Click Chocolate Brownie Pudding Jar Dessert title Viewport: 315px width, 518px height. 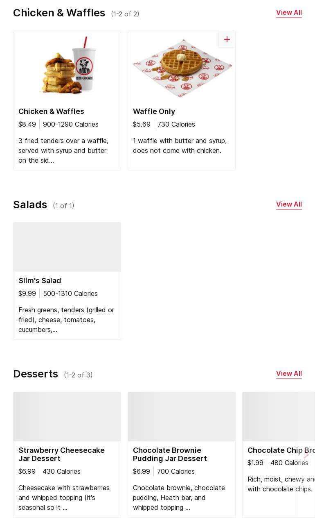pyautogui.click(x=170, y=454)
